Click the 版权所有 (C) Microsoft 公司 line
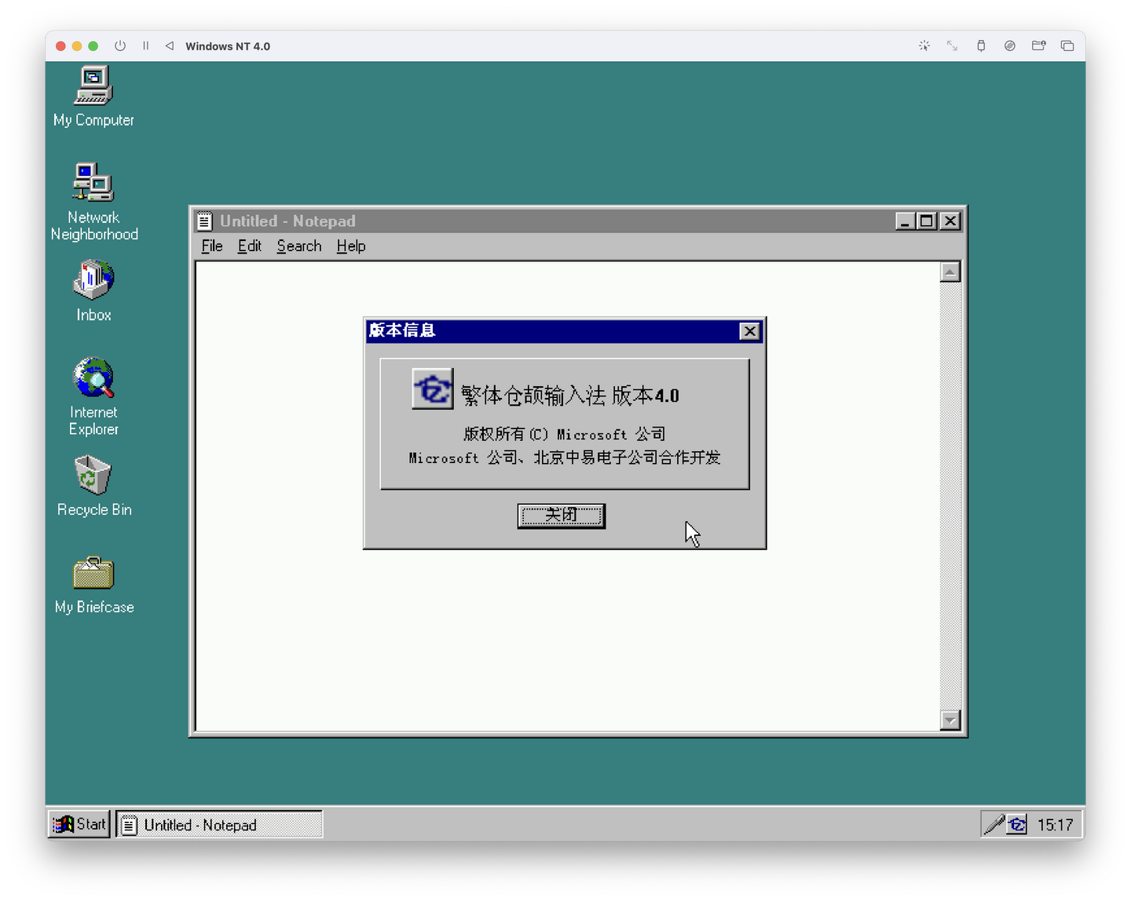 564,434
